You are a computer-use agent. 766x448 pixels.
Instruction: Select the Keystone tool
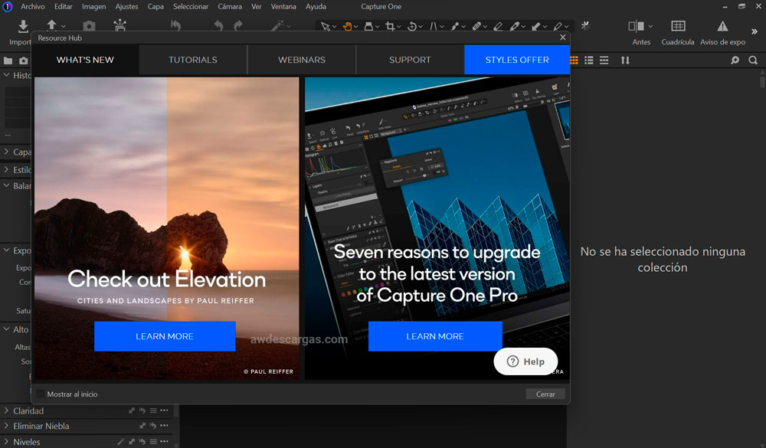point(434,26)
